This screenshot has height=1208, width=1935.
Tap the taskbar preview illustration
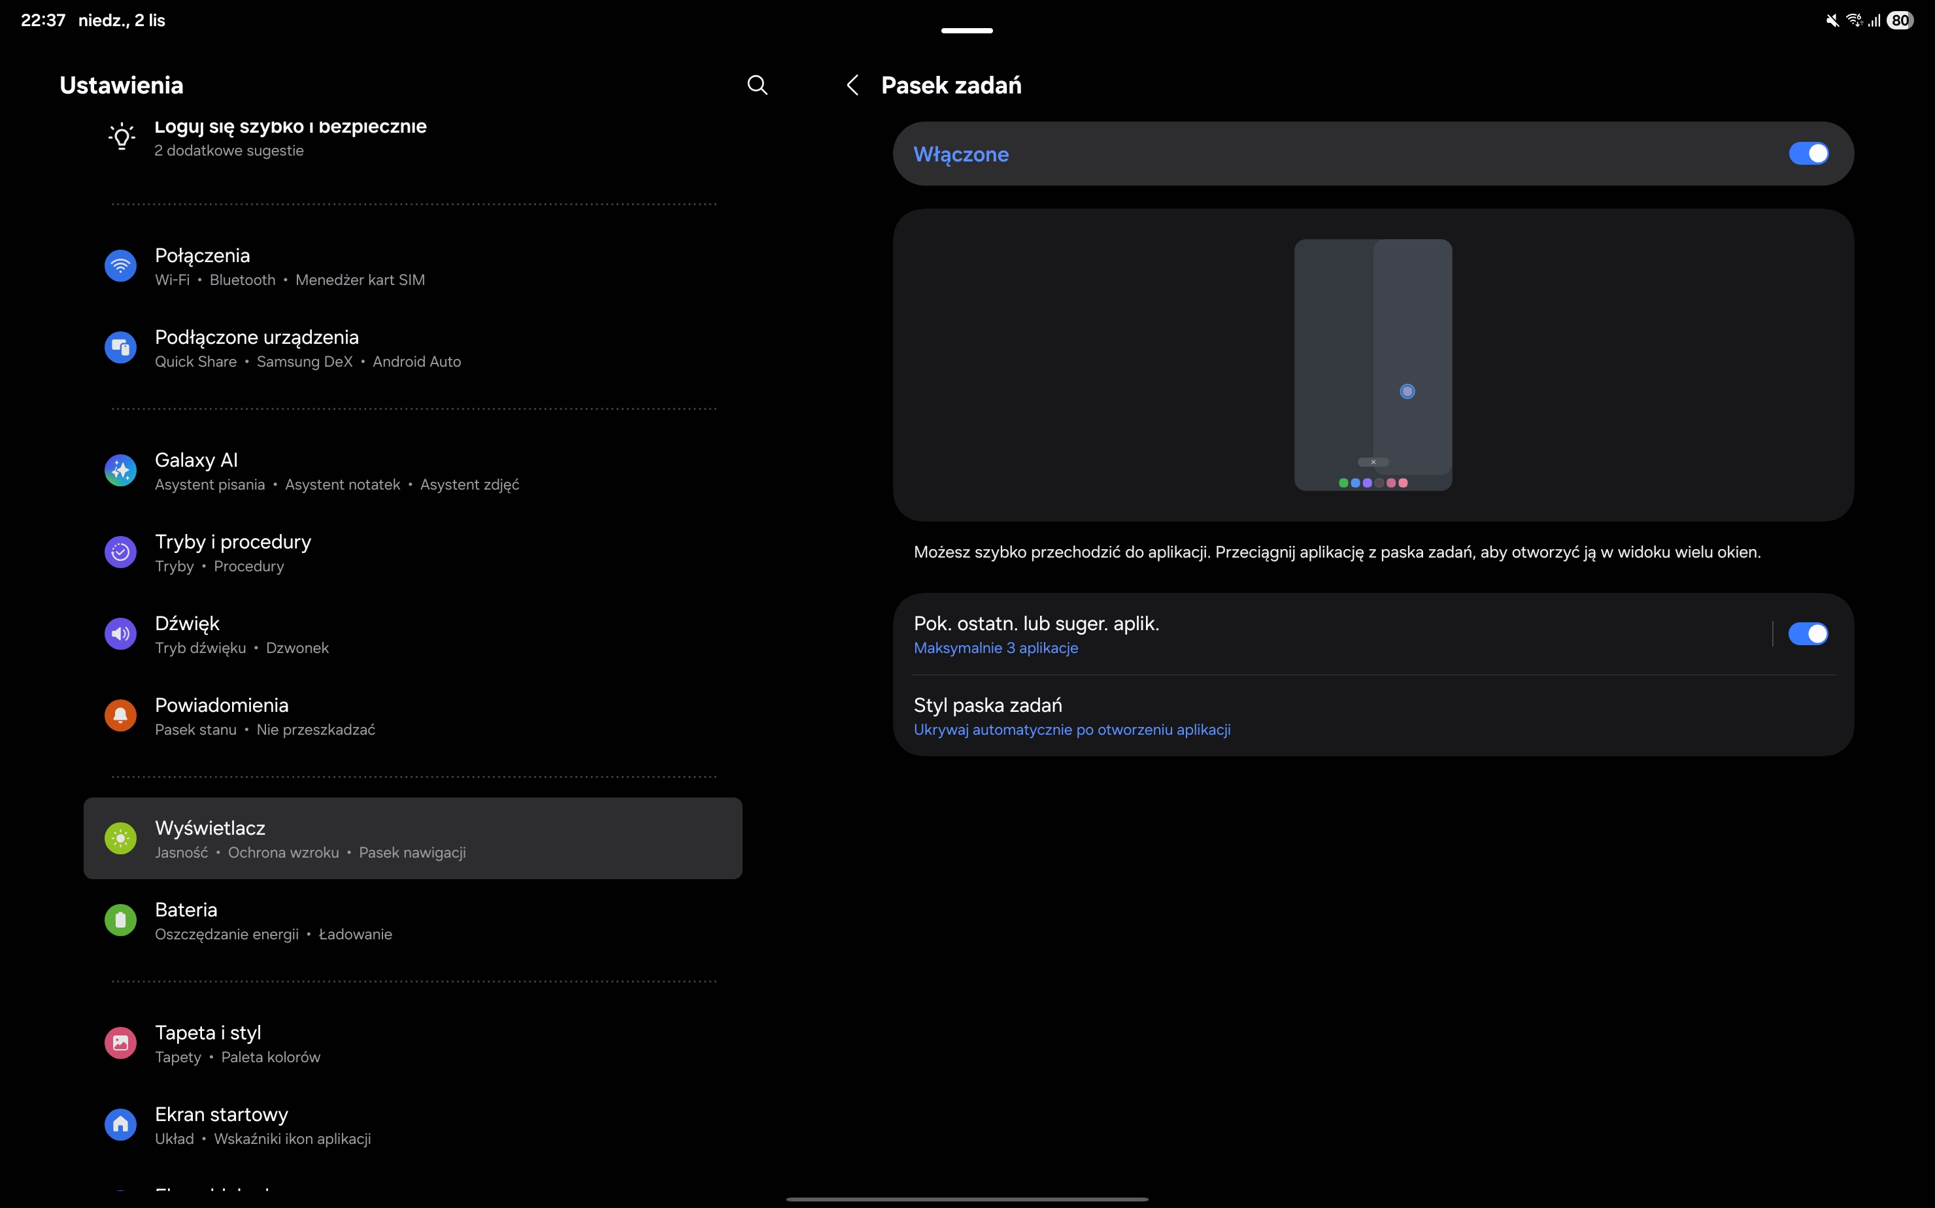(x=1373, y=365)
